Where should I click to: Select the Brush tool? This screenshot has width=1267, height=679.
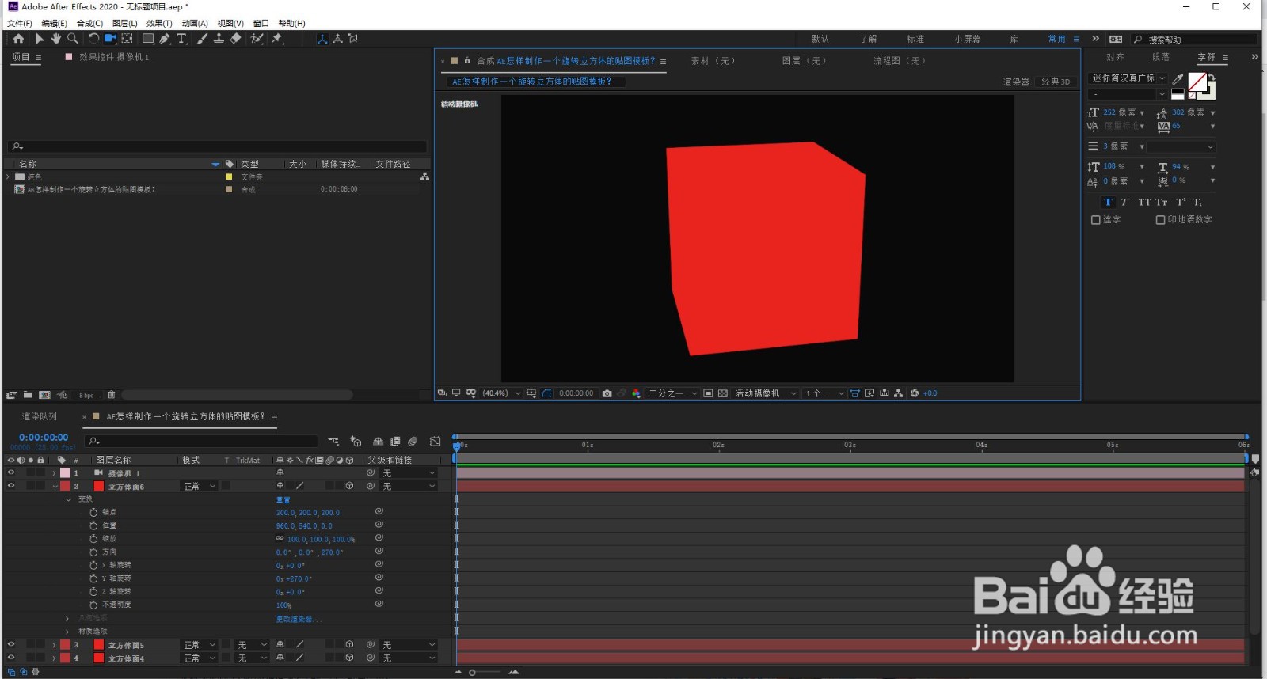(203, 38)
